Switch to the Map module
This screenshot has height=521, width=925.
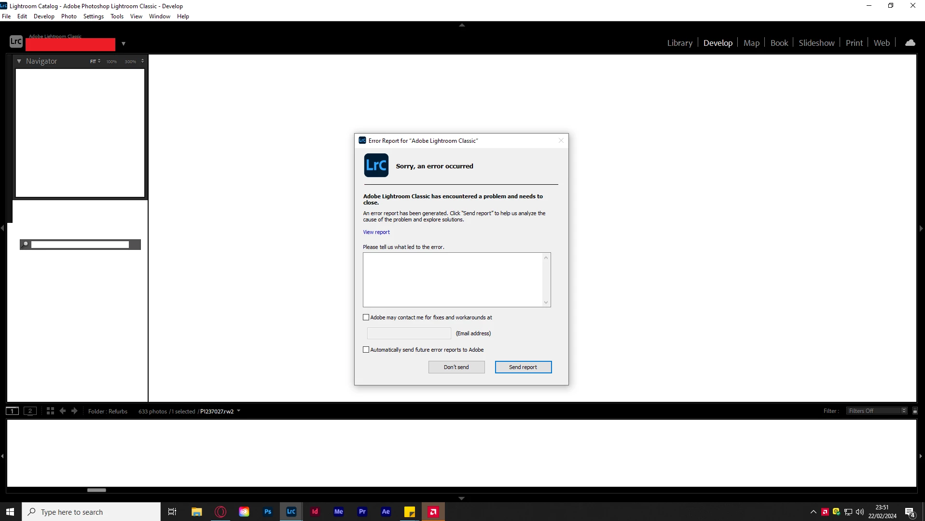(751, 43)
